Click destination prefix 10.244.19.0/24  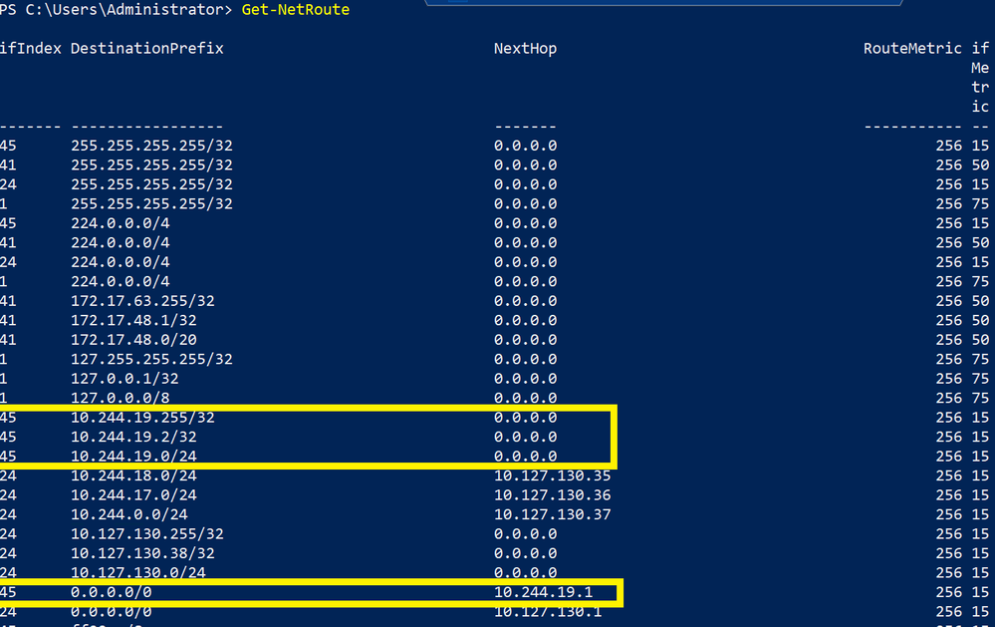pos(133,457)
